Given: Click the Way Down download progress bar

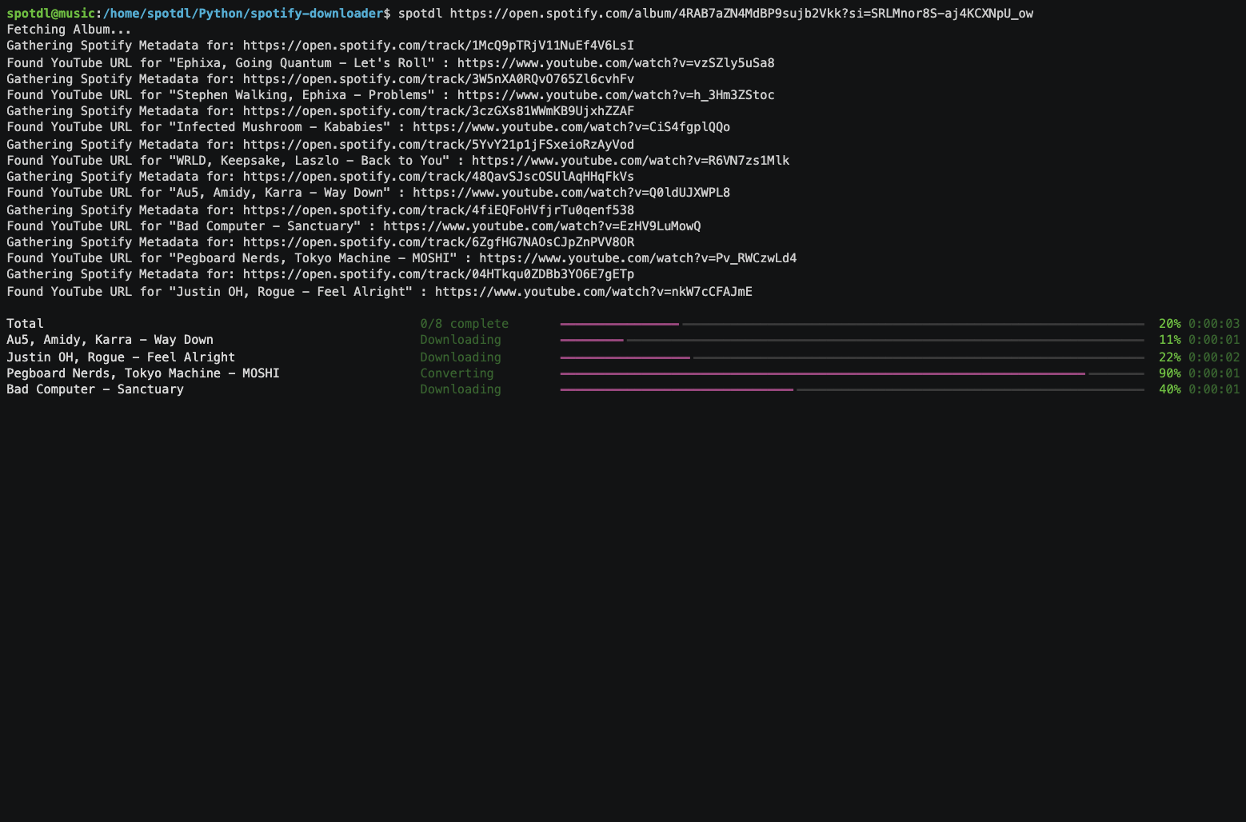Looking at the screenshot, I should click(x=852, y=340).
